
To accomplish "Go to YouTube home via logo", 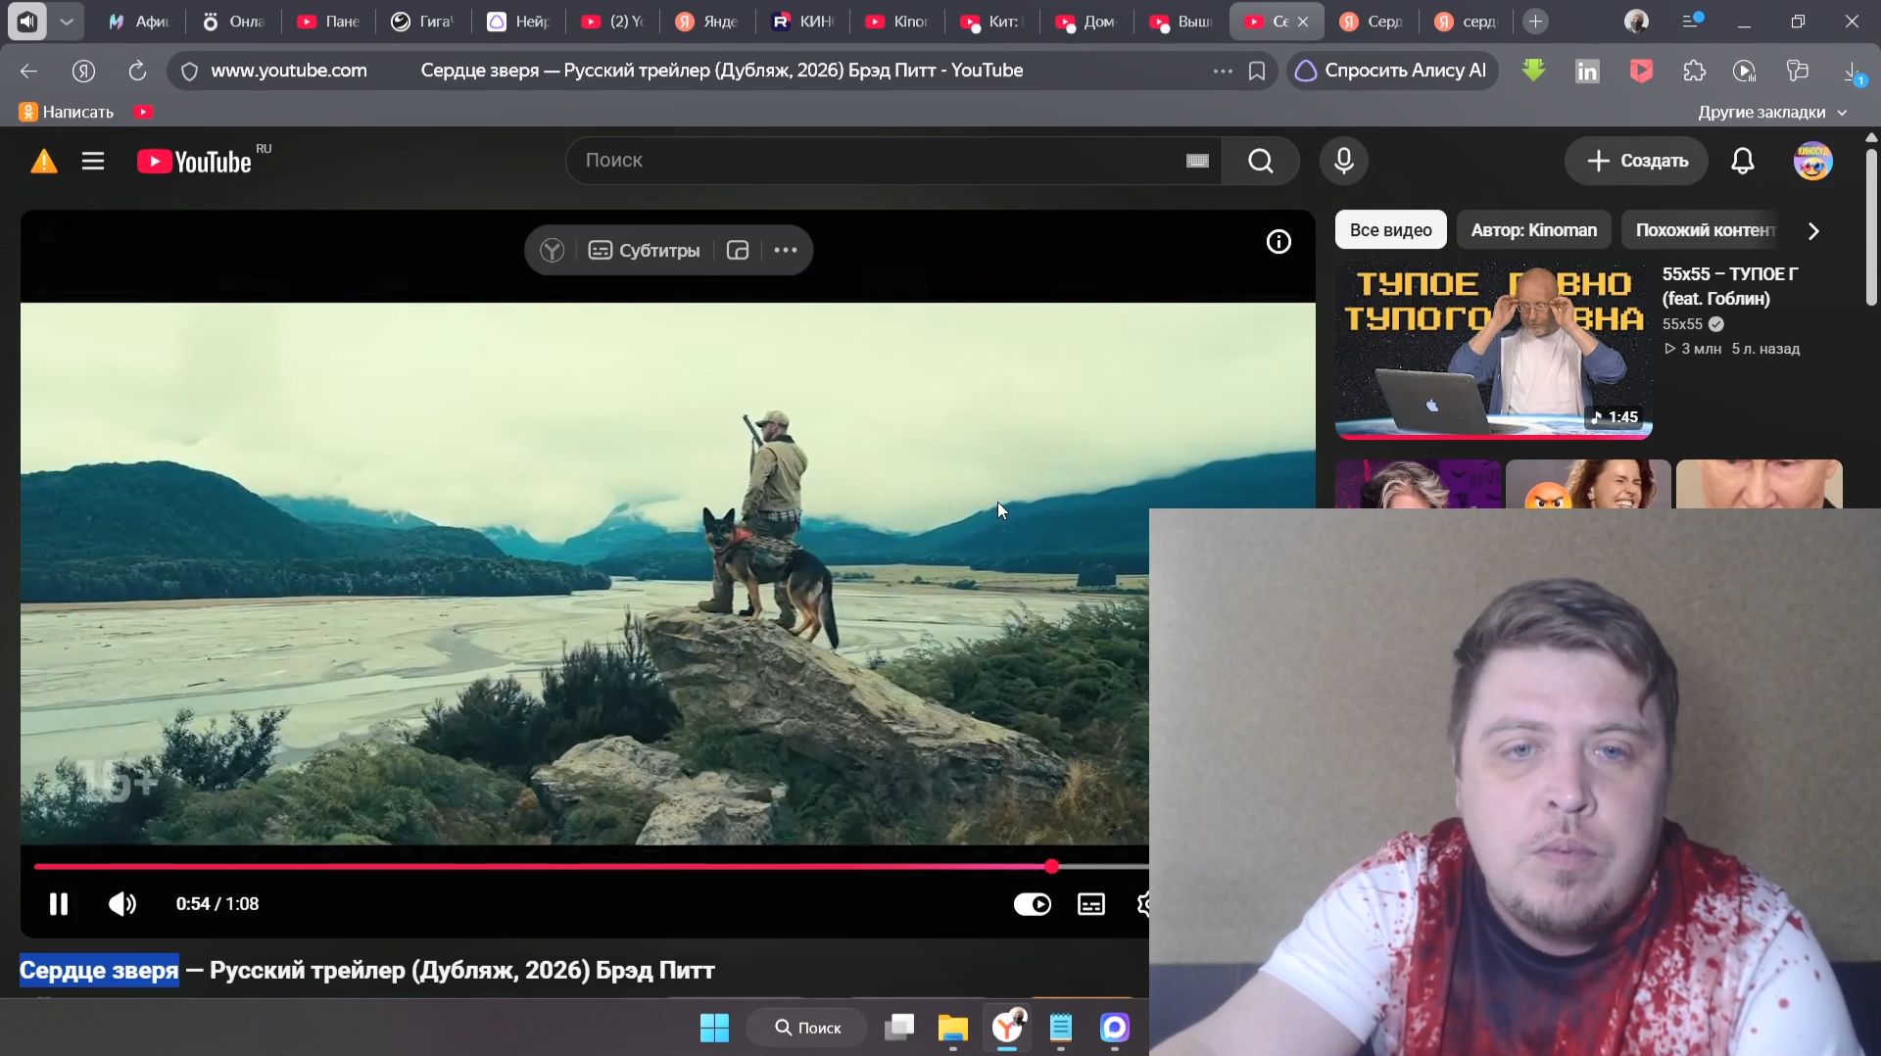I will (194, 161).
